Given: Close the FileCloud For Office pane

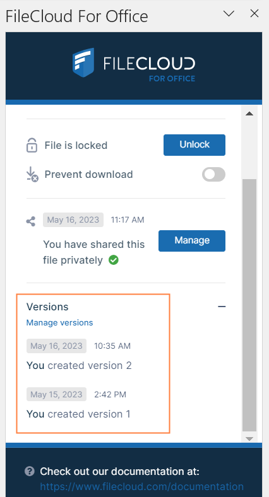Looking at the screenshot, I should click(x=254, y=13).
